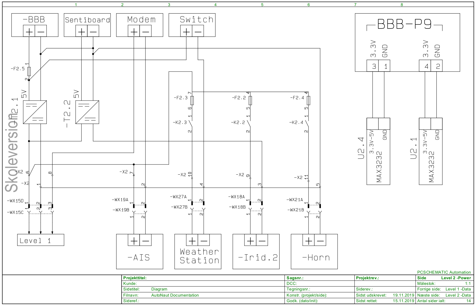
Task: Select the Weather Station label
Action: [x=199, y=256]
